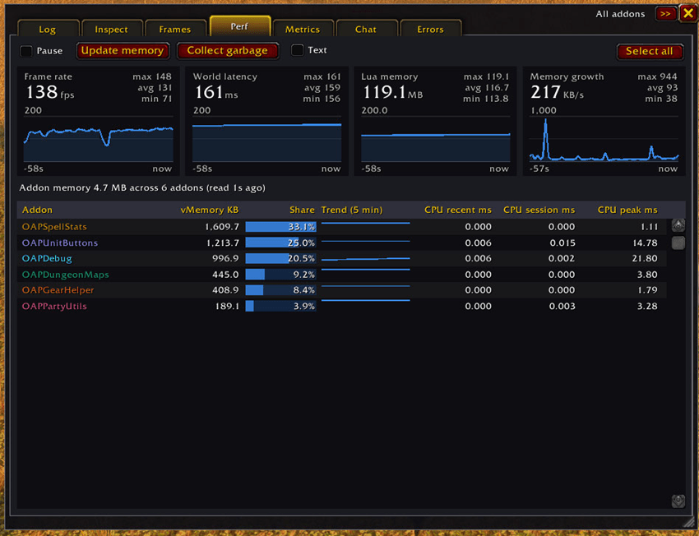
Task: Click the Frame rate graph
Action: 98,139
